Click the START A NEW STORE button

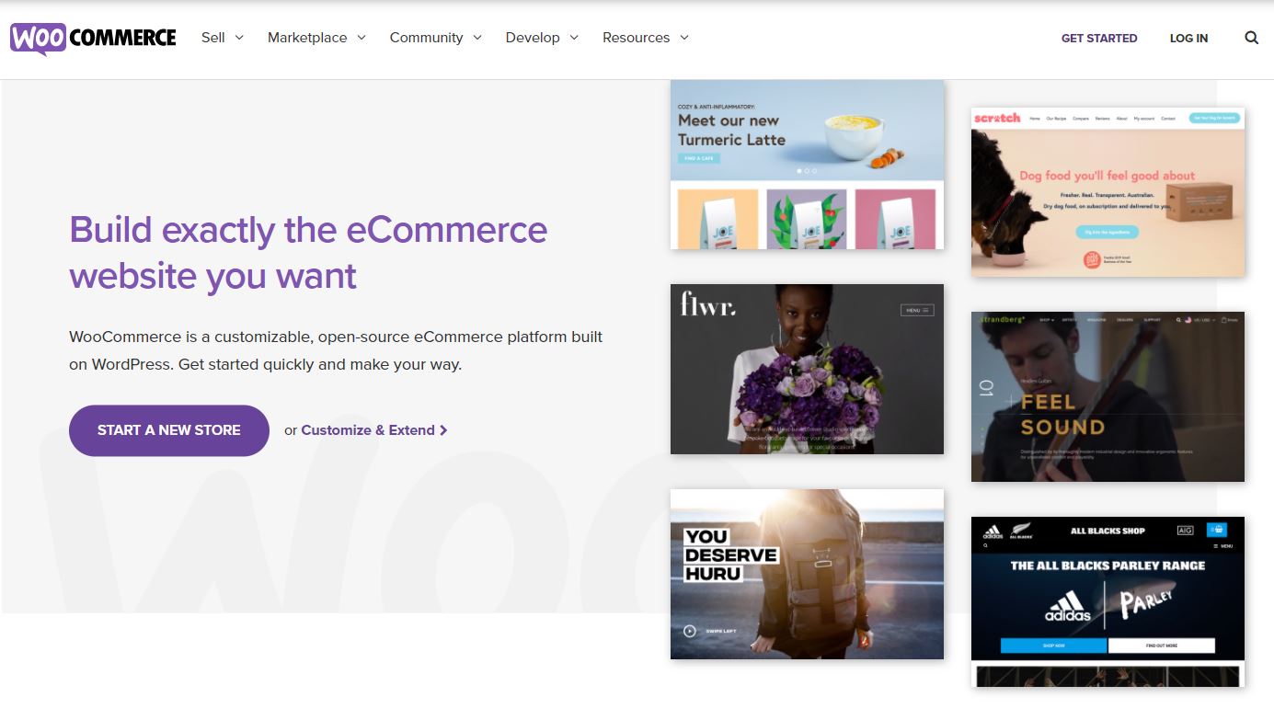[x=168, y=429]
